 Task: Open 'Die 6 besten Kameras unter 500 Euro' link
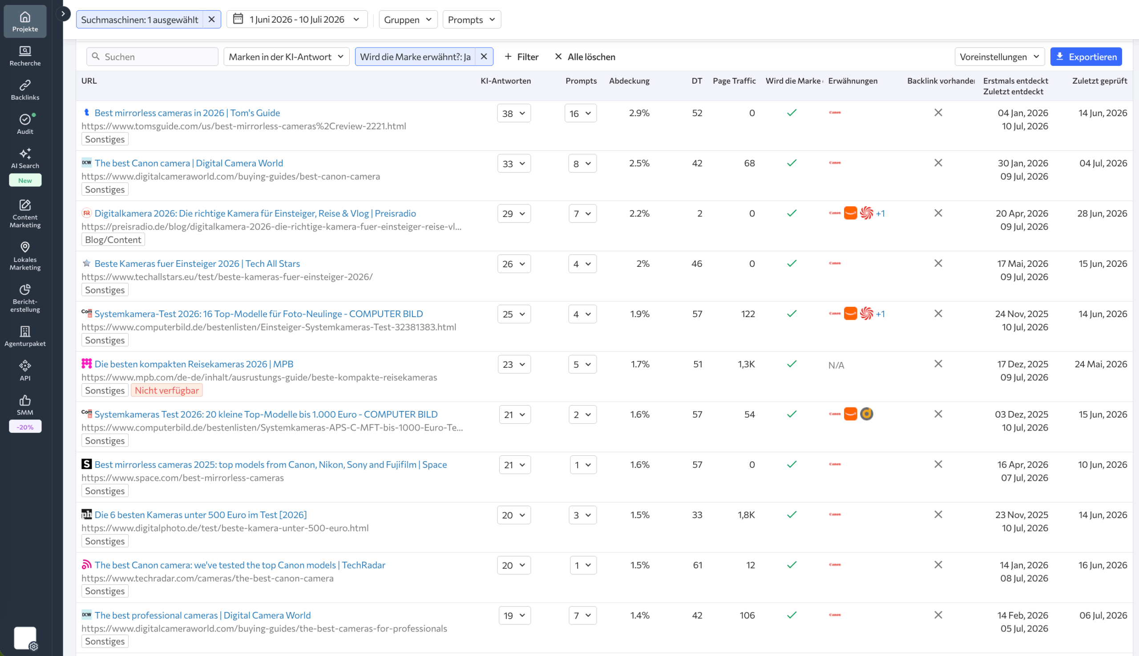[x=201, y=515]
